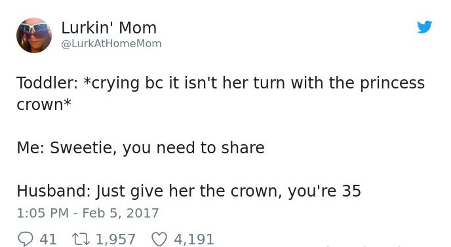Screen dimensions: 451x247
Task: Tap the reply speech bubble icon
Action: coord(26,239)
